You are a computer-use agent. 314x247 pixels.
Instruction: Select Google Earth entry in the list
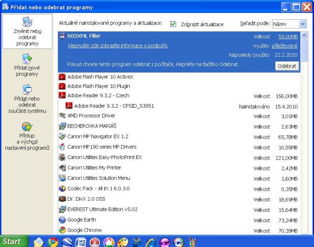[x=179, y=220]
